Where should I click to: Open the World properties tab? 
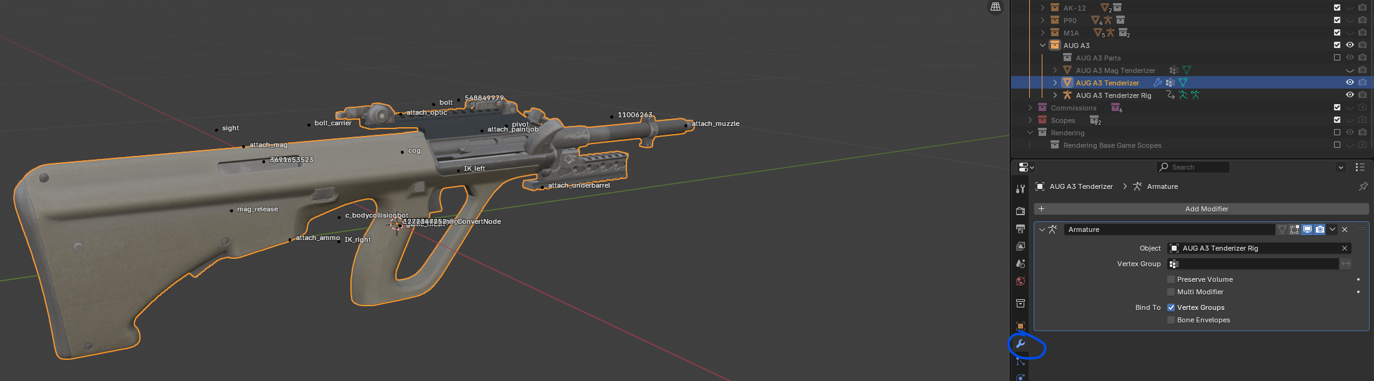(1021, 281)
